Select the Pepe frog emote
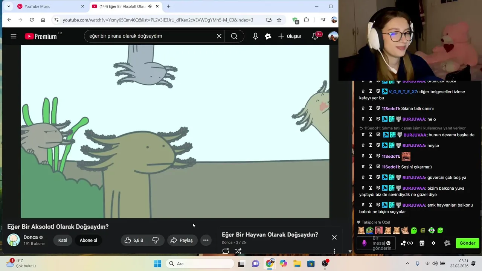This screenshot has width=482, height=271. coord(370,230)
